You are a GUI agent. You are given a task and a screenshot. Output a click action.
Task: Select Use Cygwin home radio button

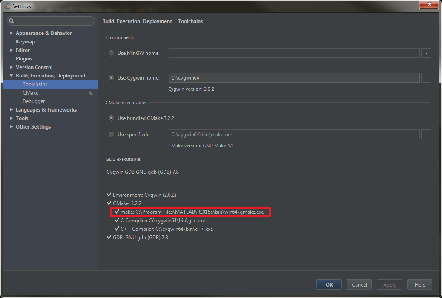[x=111, y=78]
